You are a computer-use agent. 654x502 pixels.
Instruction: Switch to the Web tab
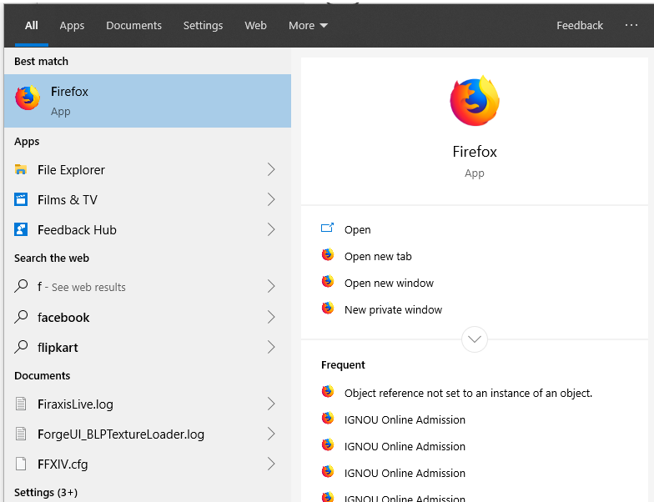pos(255,25)
